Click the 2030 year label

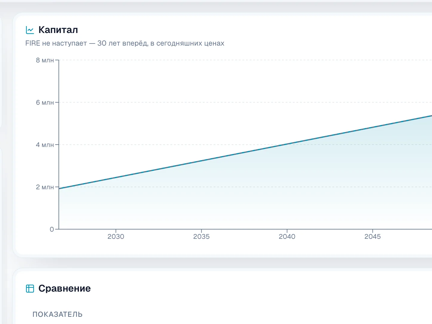116,236
